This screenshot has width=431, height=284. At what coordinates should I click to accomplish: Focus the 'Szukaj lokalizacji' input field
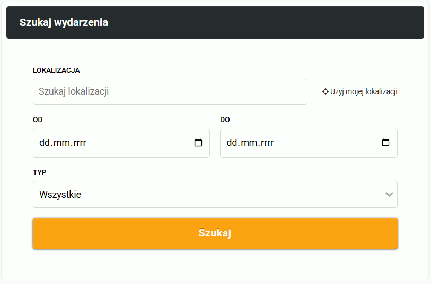click(x=170, y=91)
